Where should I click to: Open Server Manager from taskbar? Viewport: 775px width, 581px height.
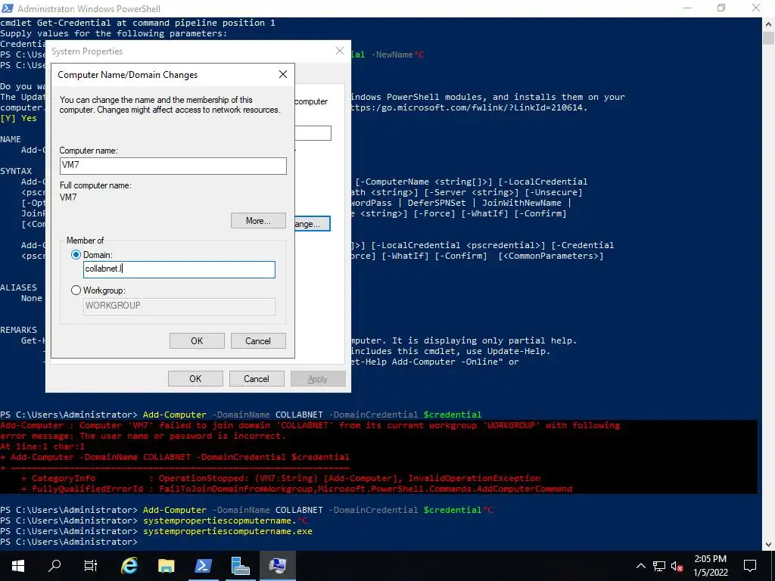tap(240, 566)
